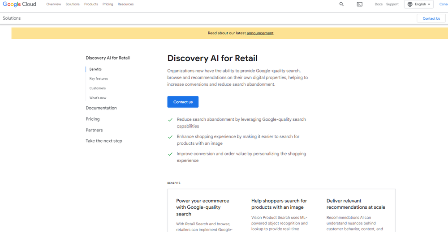Click Power your ecommerce with Google-quality search heading
The width and height of the screenshot is (448, 232).
tap(202, 207)
